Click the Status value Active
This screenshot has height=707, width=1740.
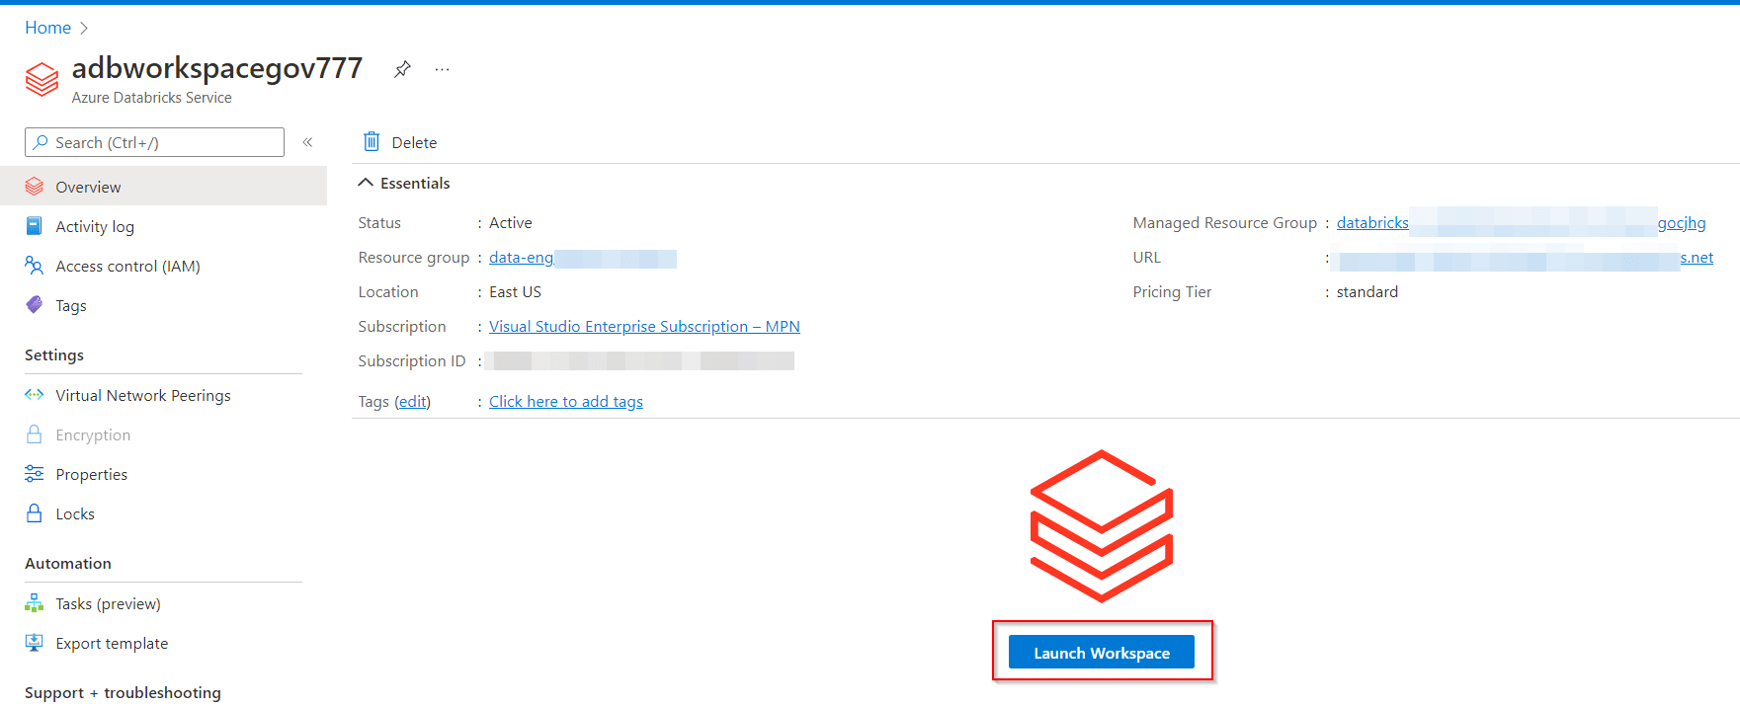[511, 223]
